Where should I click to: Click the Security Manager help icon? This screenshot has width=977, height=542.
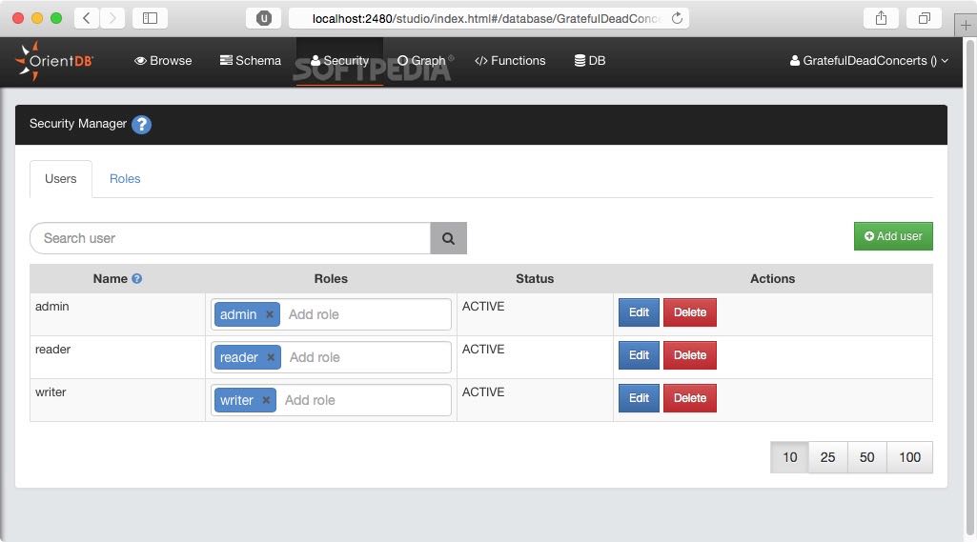click(141, 125)
